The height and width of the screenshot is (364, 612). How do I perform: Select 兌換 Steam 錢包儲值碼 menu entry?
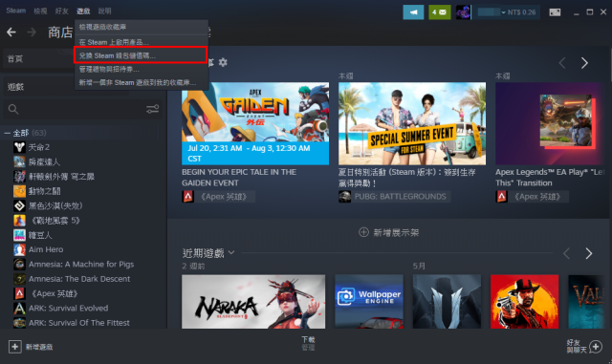click(x=141, y=55)
